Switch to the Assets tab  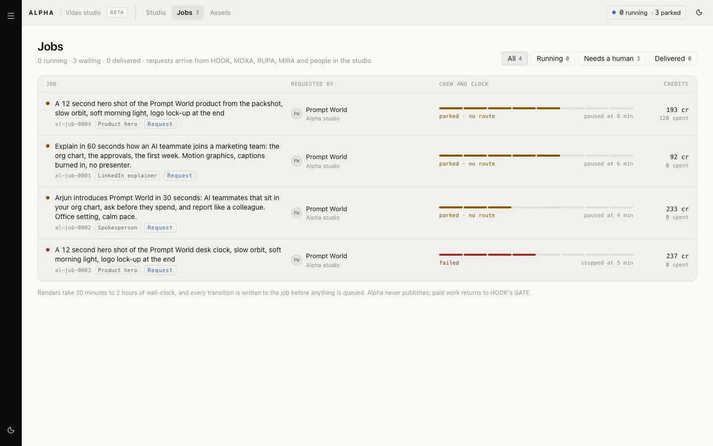point(220,12)
